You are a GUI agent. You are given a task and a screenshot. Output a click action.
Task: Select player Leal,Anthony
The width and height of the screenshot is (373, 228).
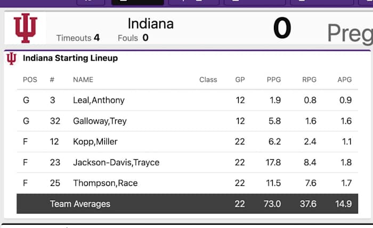[x=99, y=100]
